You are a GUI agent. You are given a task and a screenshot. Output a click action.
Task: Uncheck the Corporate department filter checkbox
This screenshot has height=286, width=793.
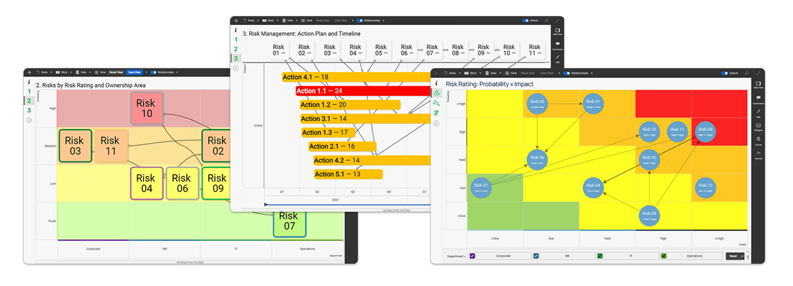coord(472,256)
